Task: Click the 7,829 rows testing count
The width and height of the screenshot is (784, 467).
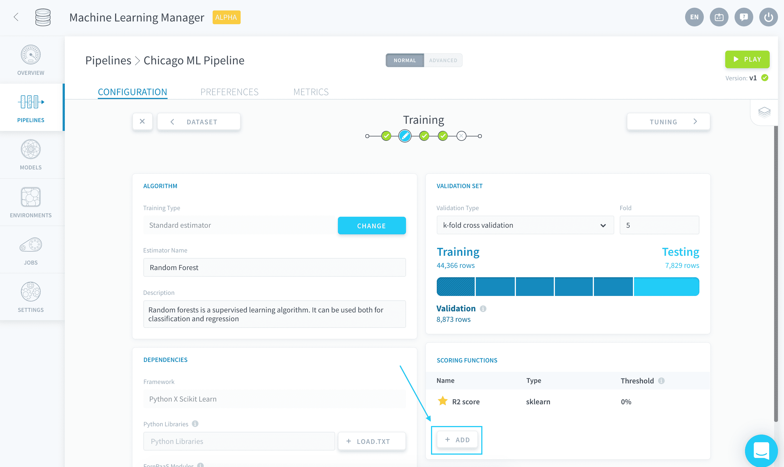Action: point(682,265)
